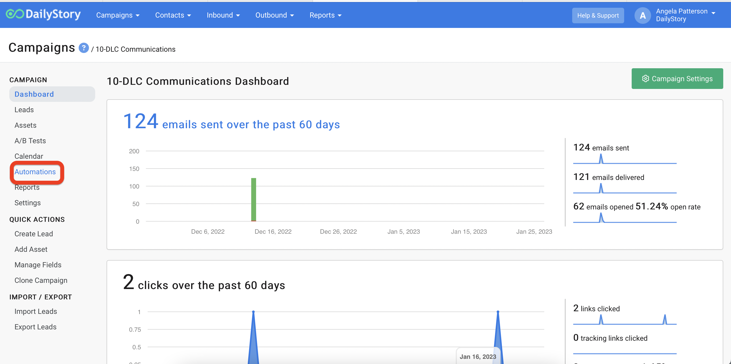
Task: Select A/B Tests in sidebar
Action: click(30, 141)
